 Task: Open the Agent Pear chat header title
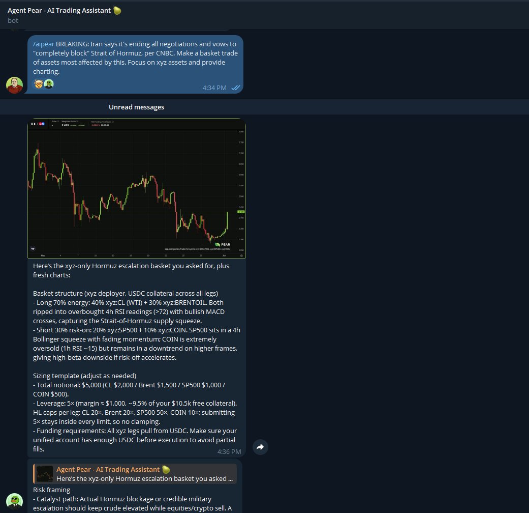(59, 11)
